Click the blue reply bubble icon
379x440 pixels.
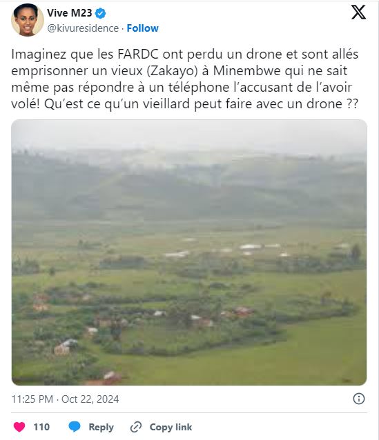tap(75, 427)
